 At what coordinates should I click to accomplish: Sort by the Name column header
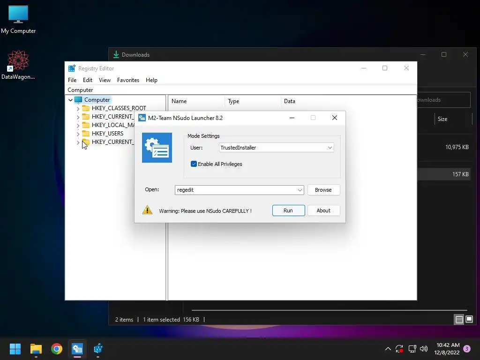pos(196,101)
